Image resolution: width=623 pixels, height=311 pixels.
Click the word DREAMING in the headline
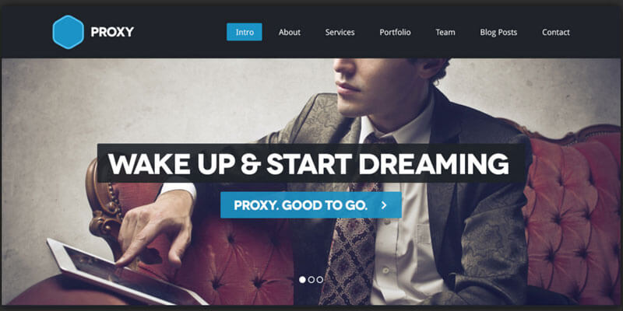433,163
